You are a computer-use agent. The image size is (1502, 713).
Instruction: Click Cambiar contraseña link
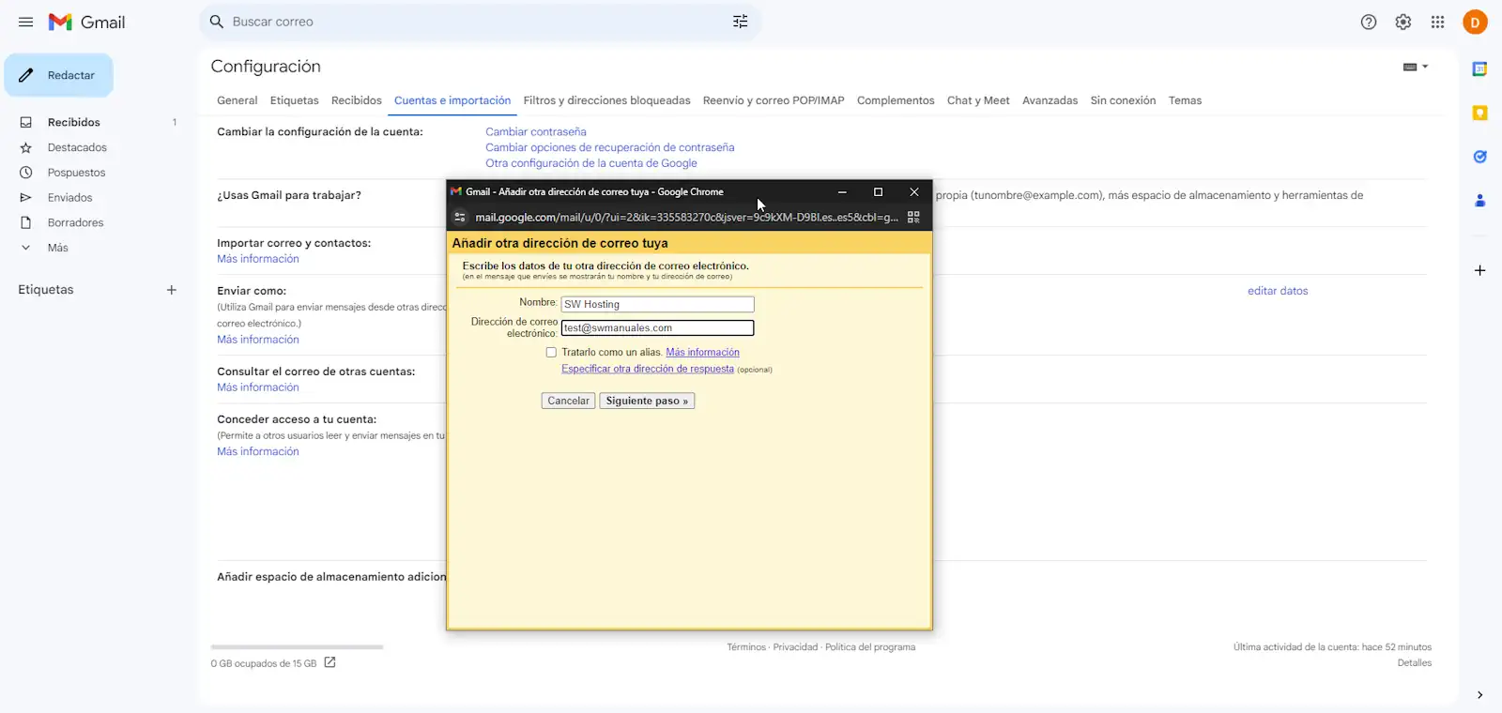[x=536, y=131]
